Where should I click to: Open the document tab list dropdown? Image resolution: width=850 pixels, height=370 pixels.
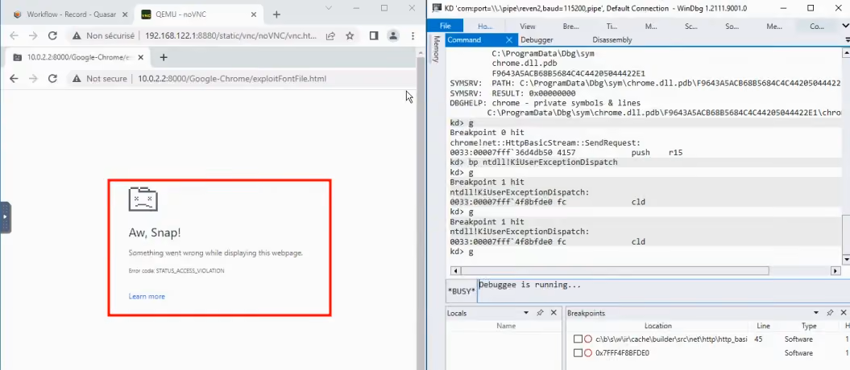coord(847,40)
